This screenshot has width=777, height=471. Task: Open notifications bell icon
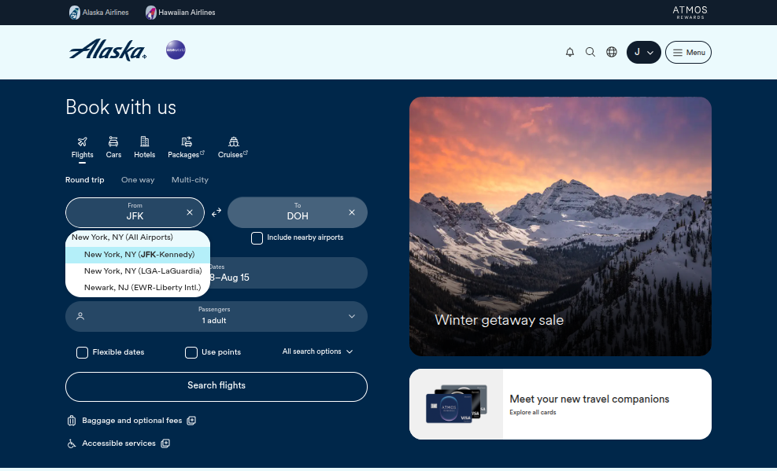click(x=570, y=52)
